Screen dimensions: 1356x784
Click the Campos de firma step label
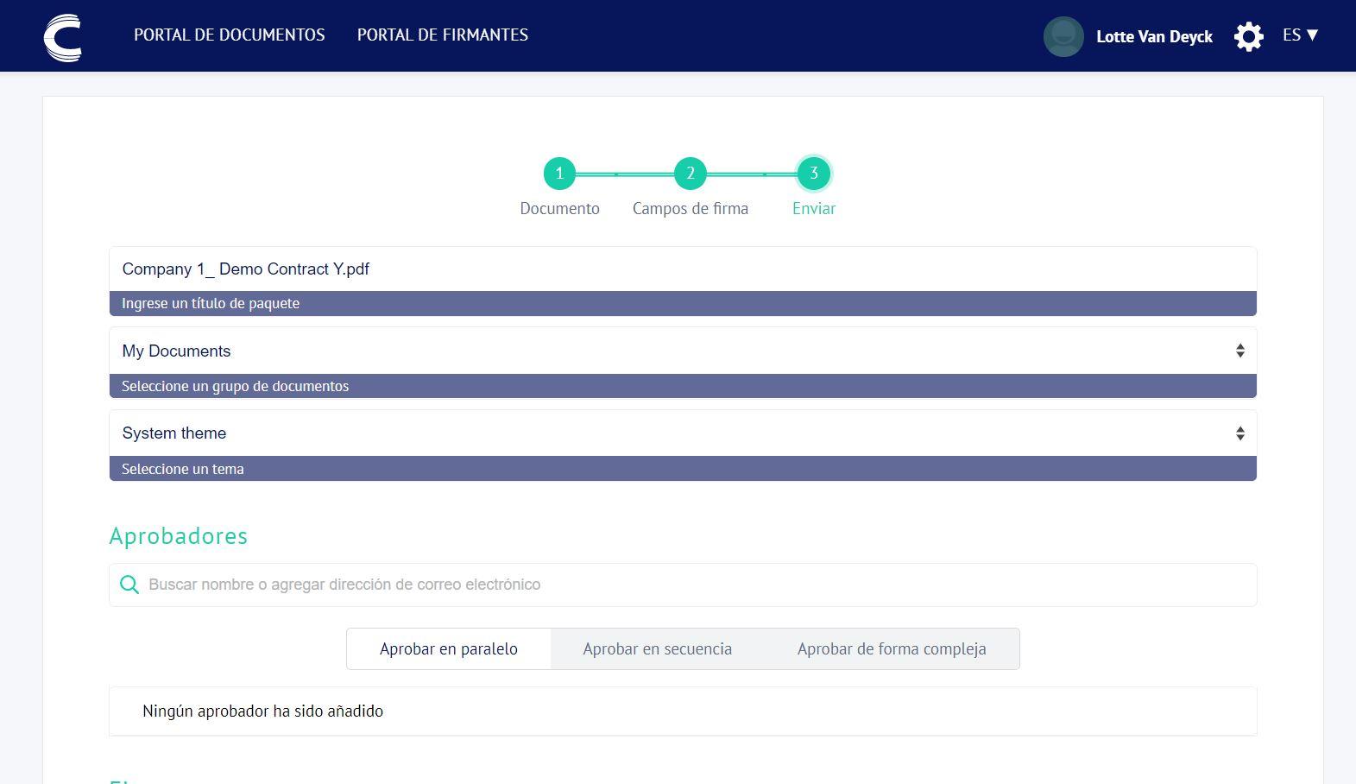click(x=691, y=209)
